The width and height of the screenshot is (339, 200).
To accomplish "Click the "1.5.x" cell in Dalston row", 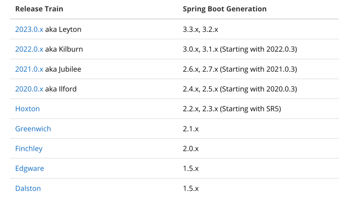I will point(191,188).
